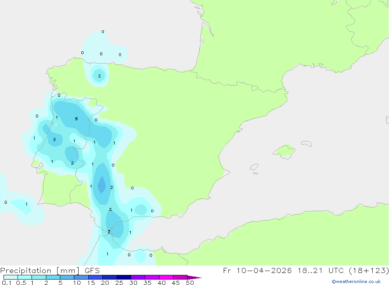This screenshot has width=389, height=285.
Task: Click the '15' legend label
Action: pos(91,283)
